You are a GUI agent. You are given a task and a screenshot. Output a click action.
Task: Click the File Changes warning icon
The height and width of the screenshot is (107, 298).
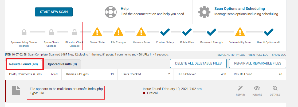pos(119,32)
